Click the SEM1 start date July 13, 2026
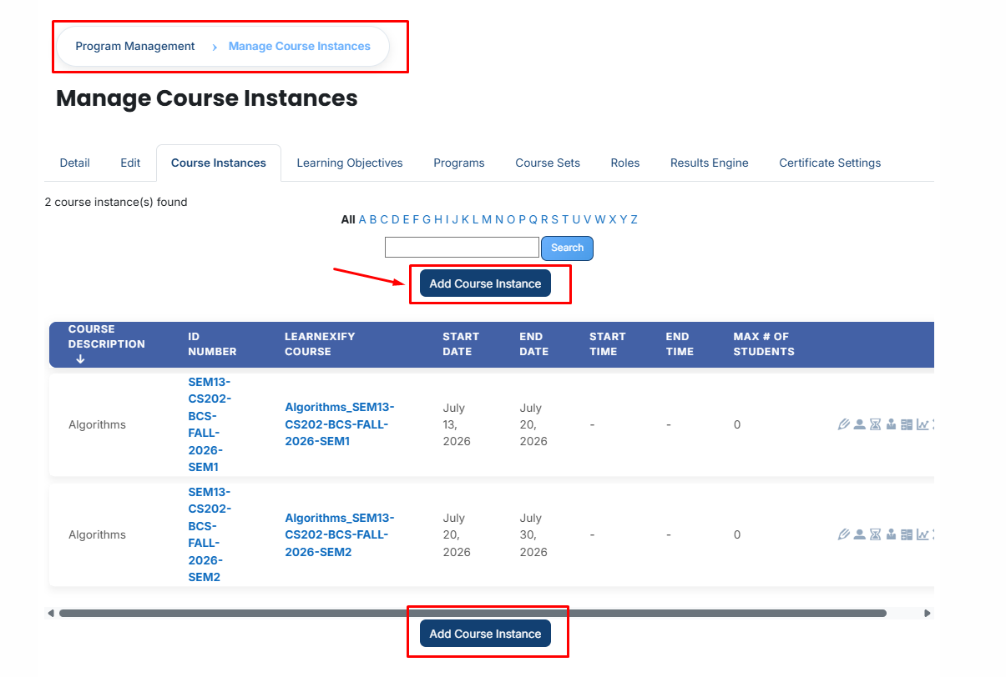 [x=457, y=424]
